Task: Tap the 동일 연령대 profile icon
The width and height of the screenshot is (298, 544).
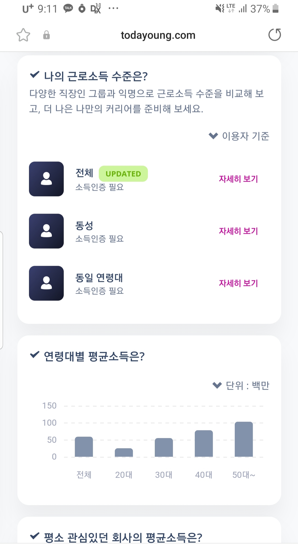Action: (x=46, y=283)
